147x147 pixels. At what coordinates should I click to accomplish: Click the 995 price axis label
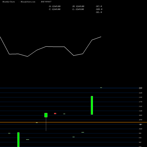140,133
